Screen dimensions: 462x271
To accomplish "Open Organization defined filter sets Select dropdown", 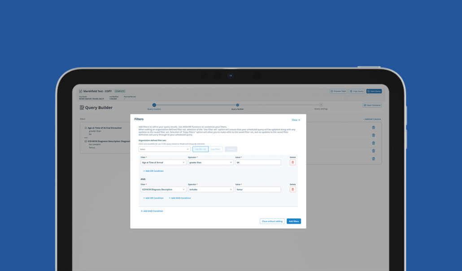I will tap(164, 149).
